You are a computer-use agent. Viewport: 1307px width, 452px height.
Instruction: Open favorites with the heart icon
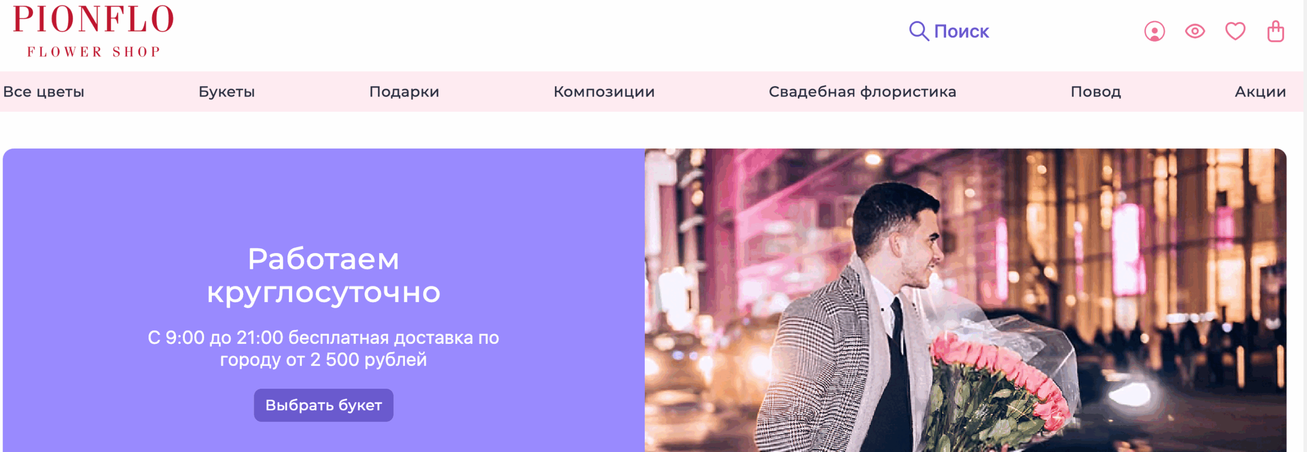1235,32
